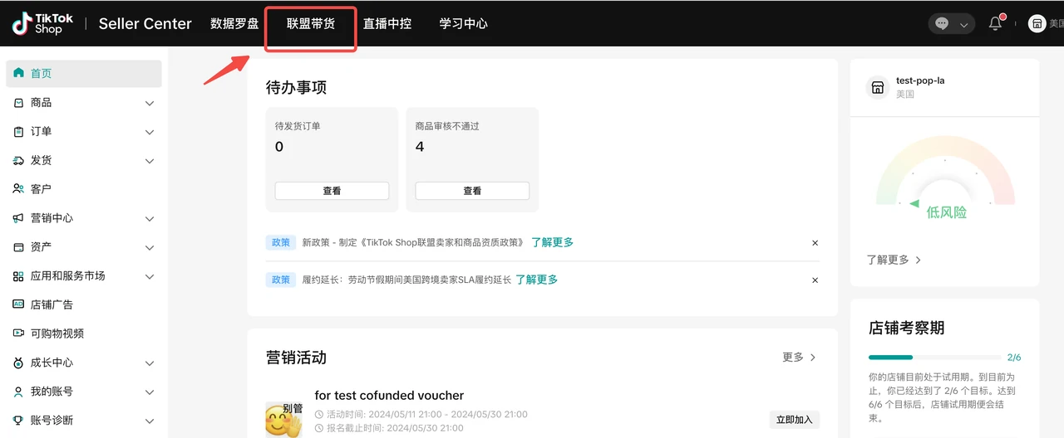
Task: Open 了解更多 link for 新政策 notice
Action: [x=552, y=243]
